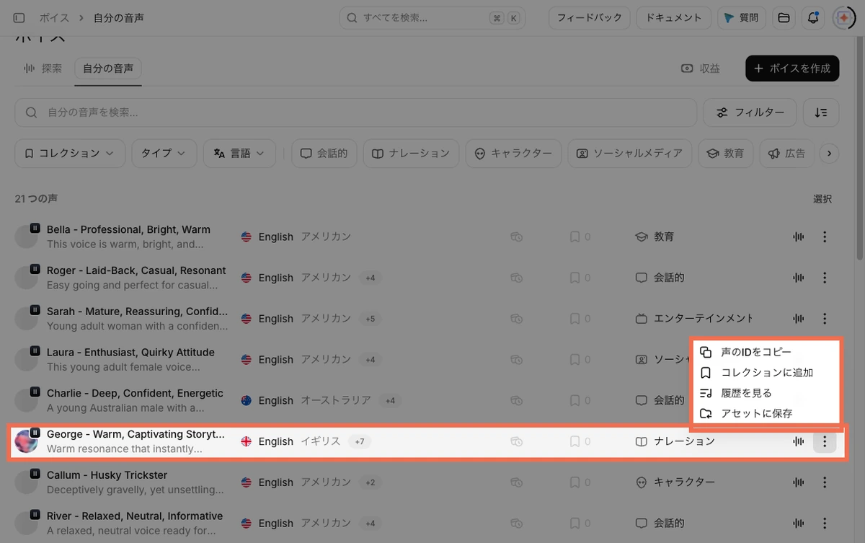Click bookmark icon in George row
This screenshot has height=543, width=865.
click(x=575, y=441)
